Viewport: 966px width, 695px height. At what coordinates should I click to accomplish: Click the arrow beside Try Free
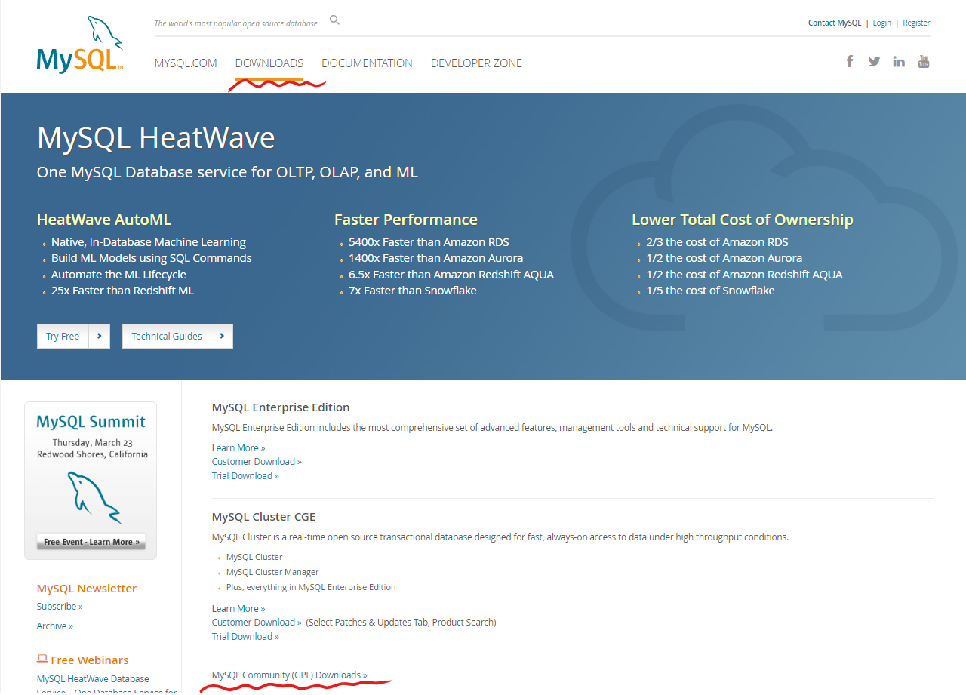[x=100, y=336]
